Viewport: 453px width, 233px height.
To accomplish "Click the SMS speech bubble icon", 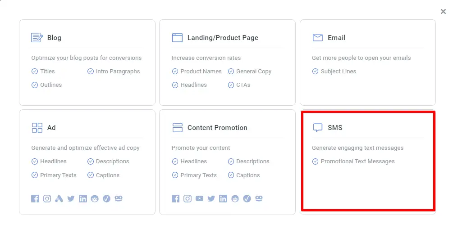I will click(x=318, y=127).
